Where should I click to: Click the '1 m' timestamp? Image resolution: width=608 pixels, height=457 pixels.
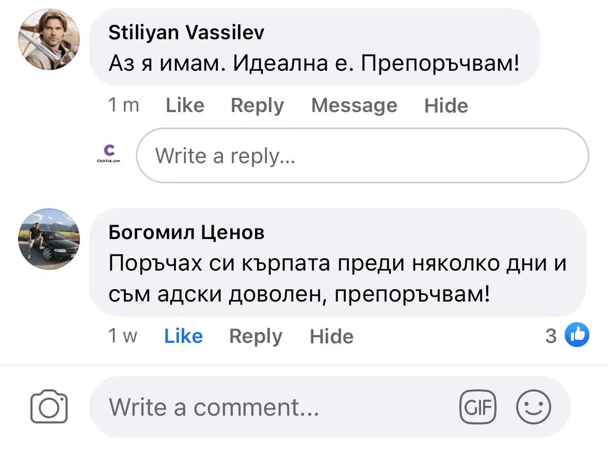(123, 105)
